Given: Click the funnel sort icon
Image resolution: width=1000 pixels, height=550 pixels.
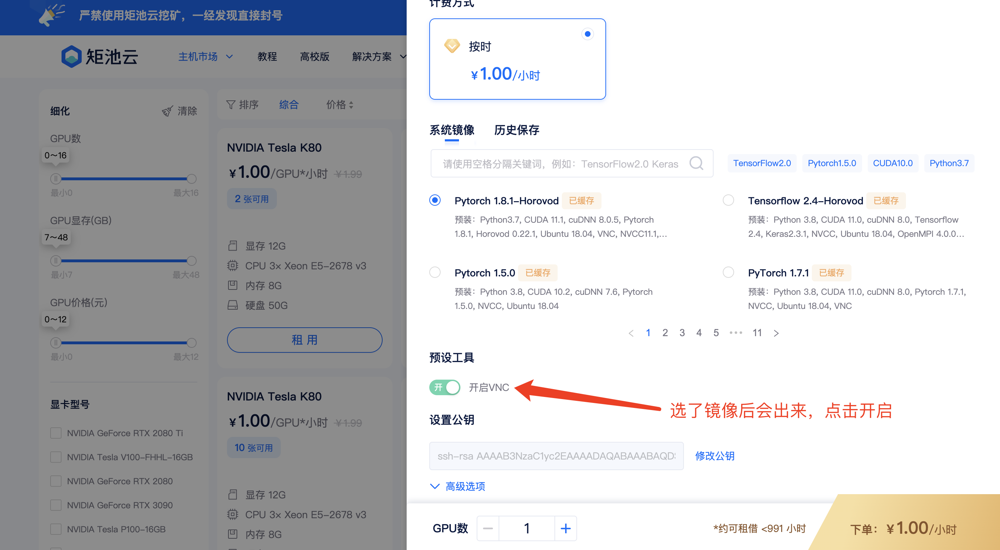Looking at the screenshot, I should click(x=231, y=104).
